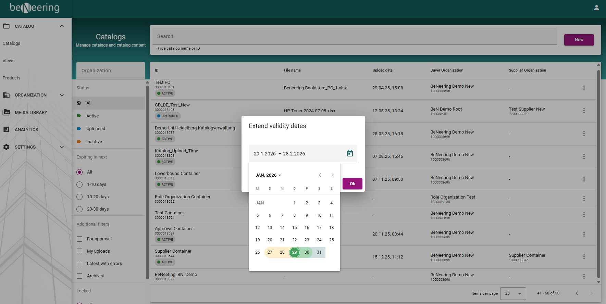Click the Media Library sidebar icon

6,112
